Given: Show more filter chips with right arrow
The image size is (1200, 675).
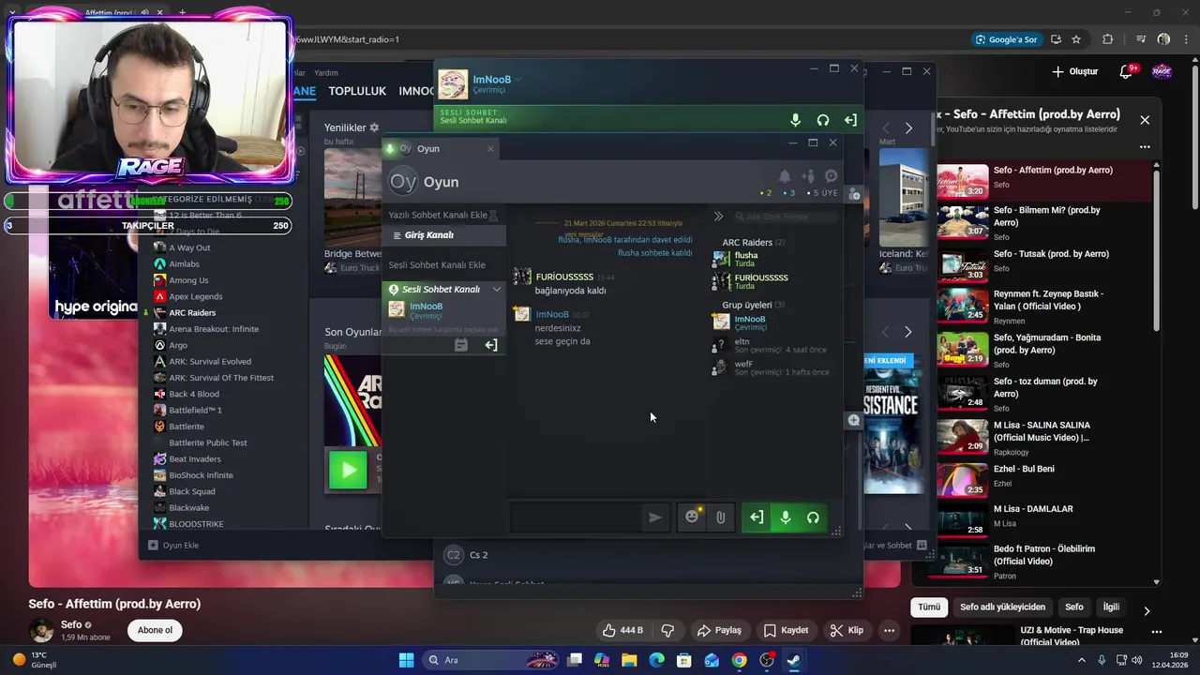Looking at the screenshot, I should 1147,610.
